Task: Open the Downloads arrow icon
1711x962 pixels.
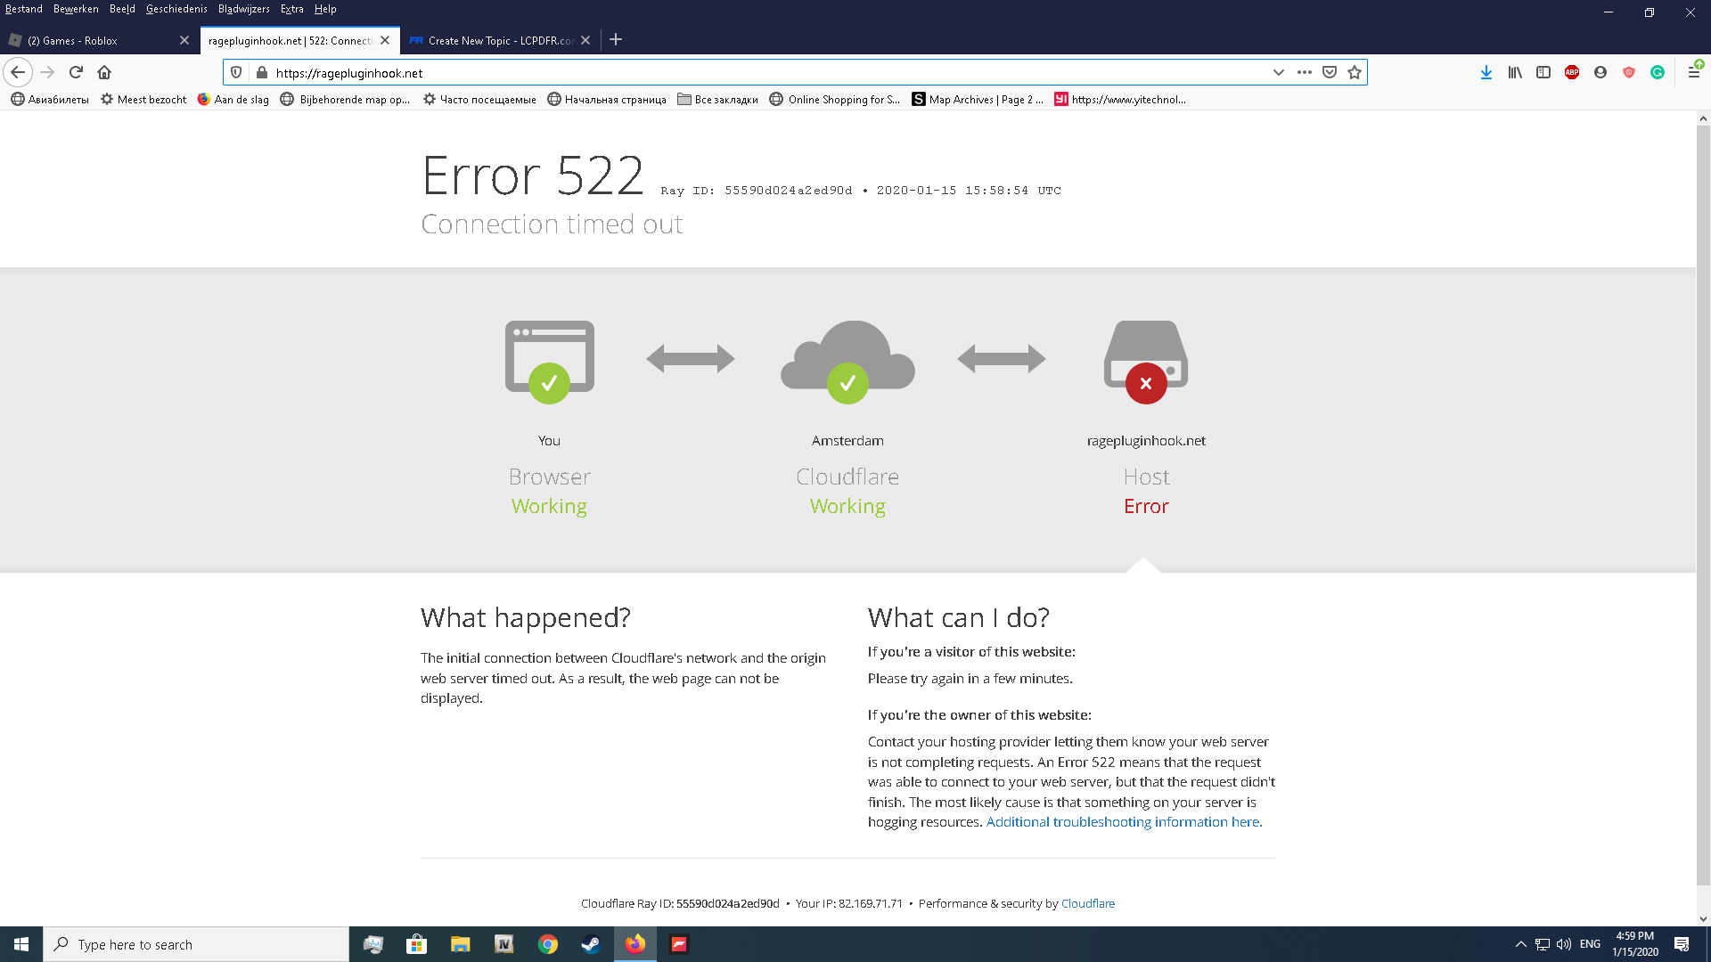Action: coord(1486,72)
